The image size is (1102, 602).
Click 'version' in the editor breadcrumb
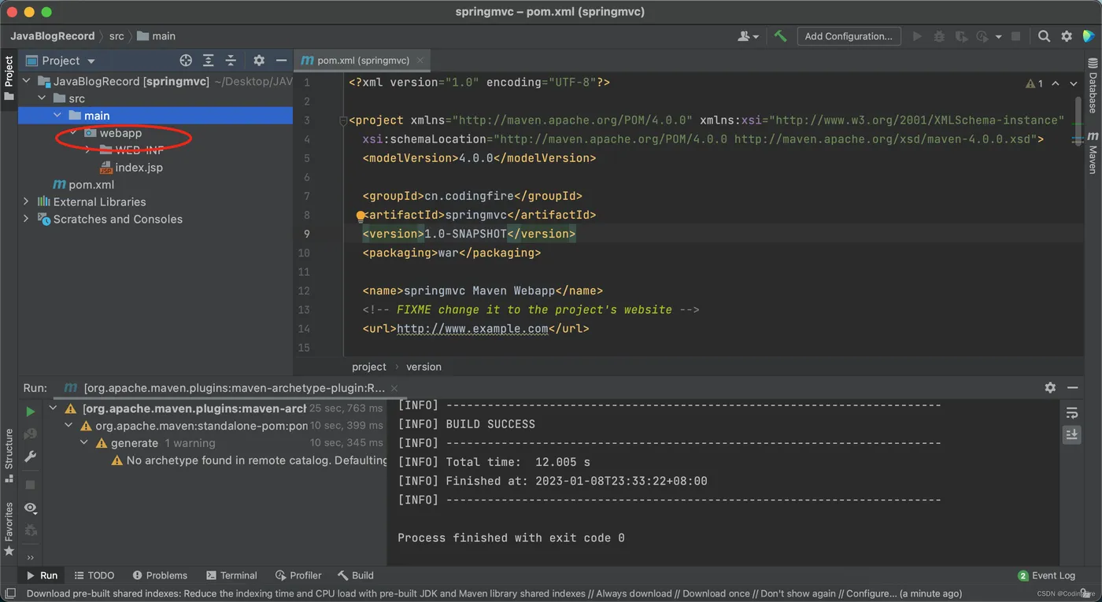point(423,367)
